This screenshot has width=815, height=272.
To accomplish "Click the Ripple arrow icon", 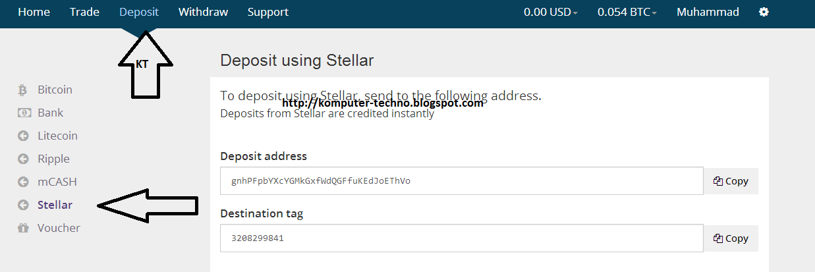I will [x=24, y=159].
